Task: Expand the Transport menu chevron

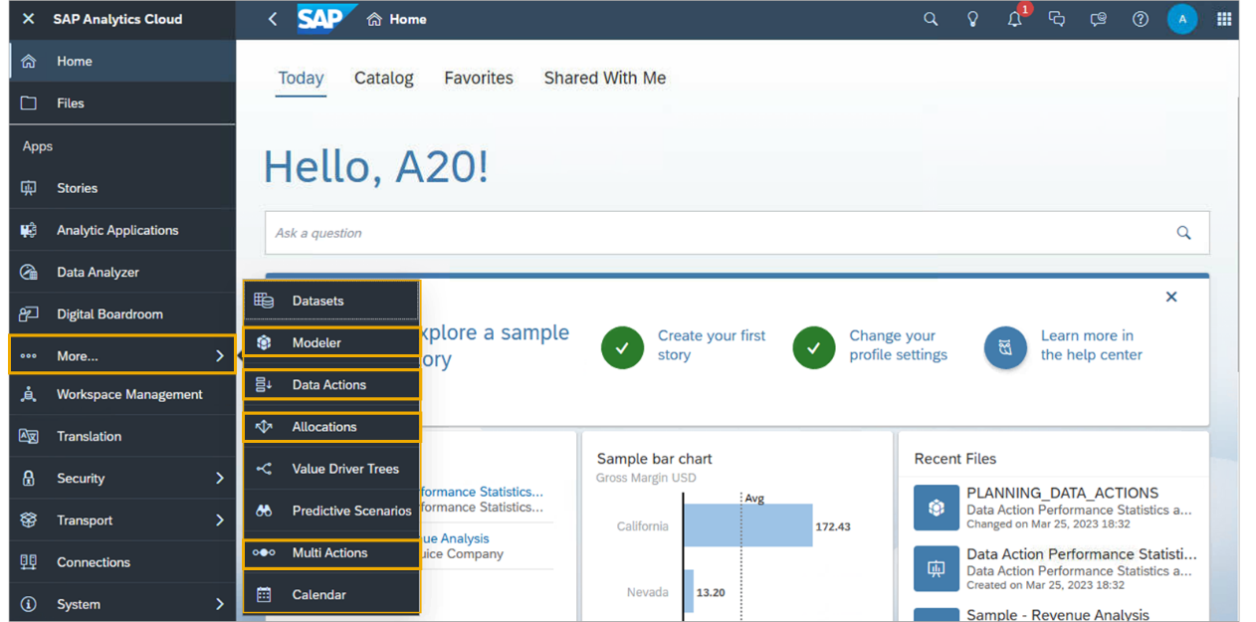Action: (220, 520)
